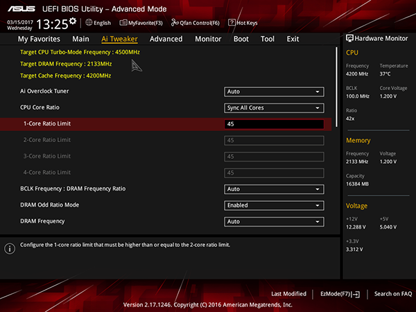Open the My Favorites tab
The image size is (416, 312).
39,39
